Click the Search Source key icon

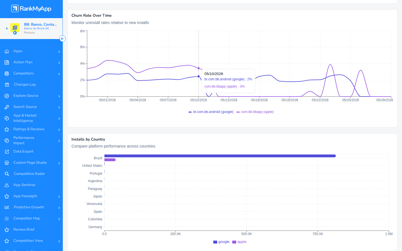tap(7, 107)
